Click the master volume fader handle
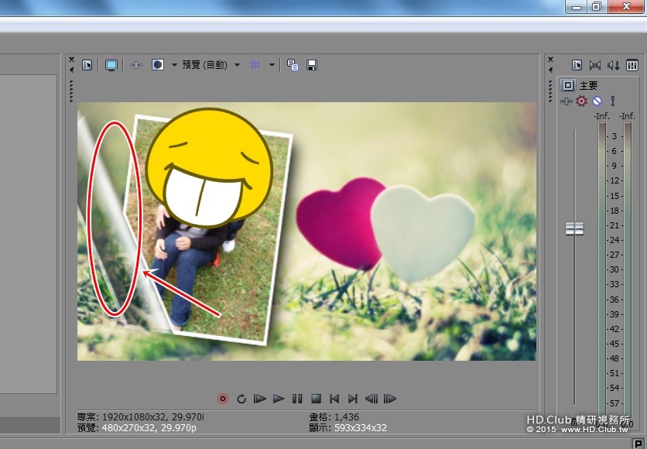Image resolution: width=647 pixels, height=449 pixels. pos(574,228)
